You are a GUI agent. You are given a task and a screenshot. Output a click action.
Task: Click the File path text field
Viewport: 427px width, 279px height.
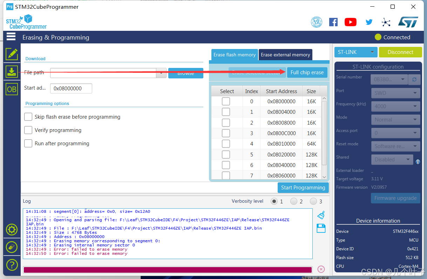pyautogui.click(x=103, y=73)
